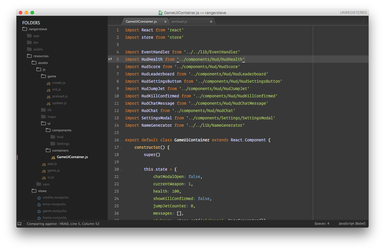Viewport: 385px width, 251px height.
Task: Click the gear icon beside credits.nunjucks
Action: pos(39,198)
